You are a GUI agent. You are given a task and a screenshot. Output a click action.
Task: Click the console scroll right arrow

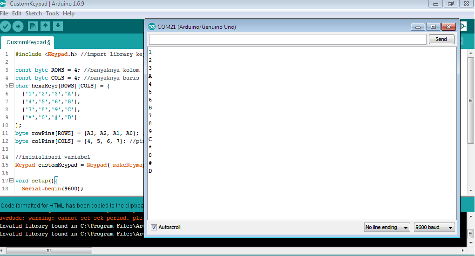click(462, 250)
